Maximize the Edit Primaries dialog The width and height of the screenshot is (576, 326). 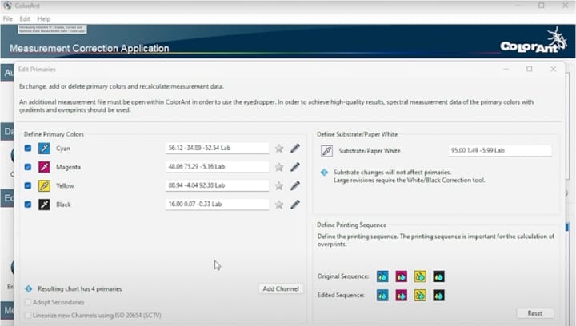coord(530,69)
